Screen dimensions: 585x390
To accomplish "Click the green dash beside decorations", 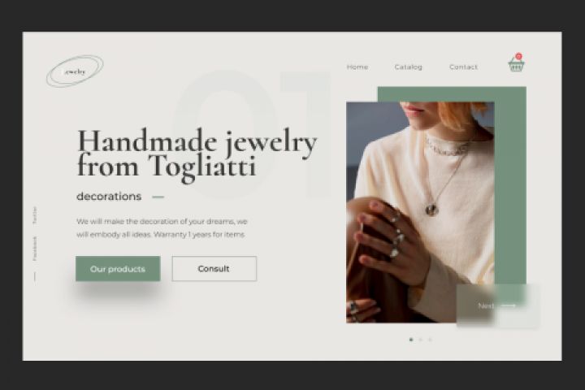I will pos(158,197).
